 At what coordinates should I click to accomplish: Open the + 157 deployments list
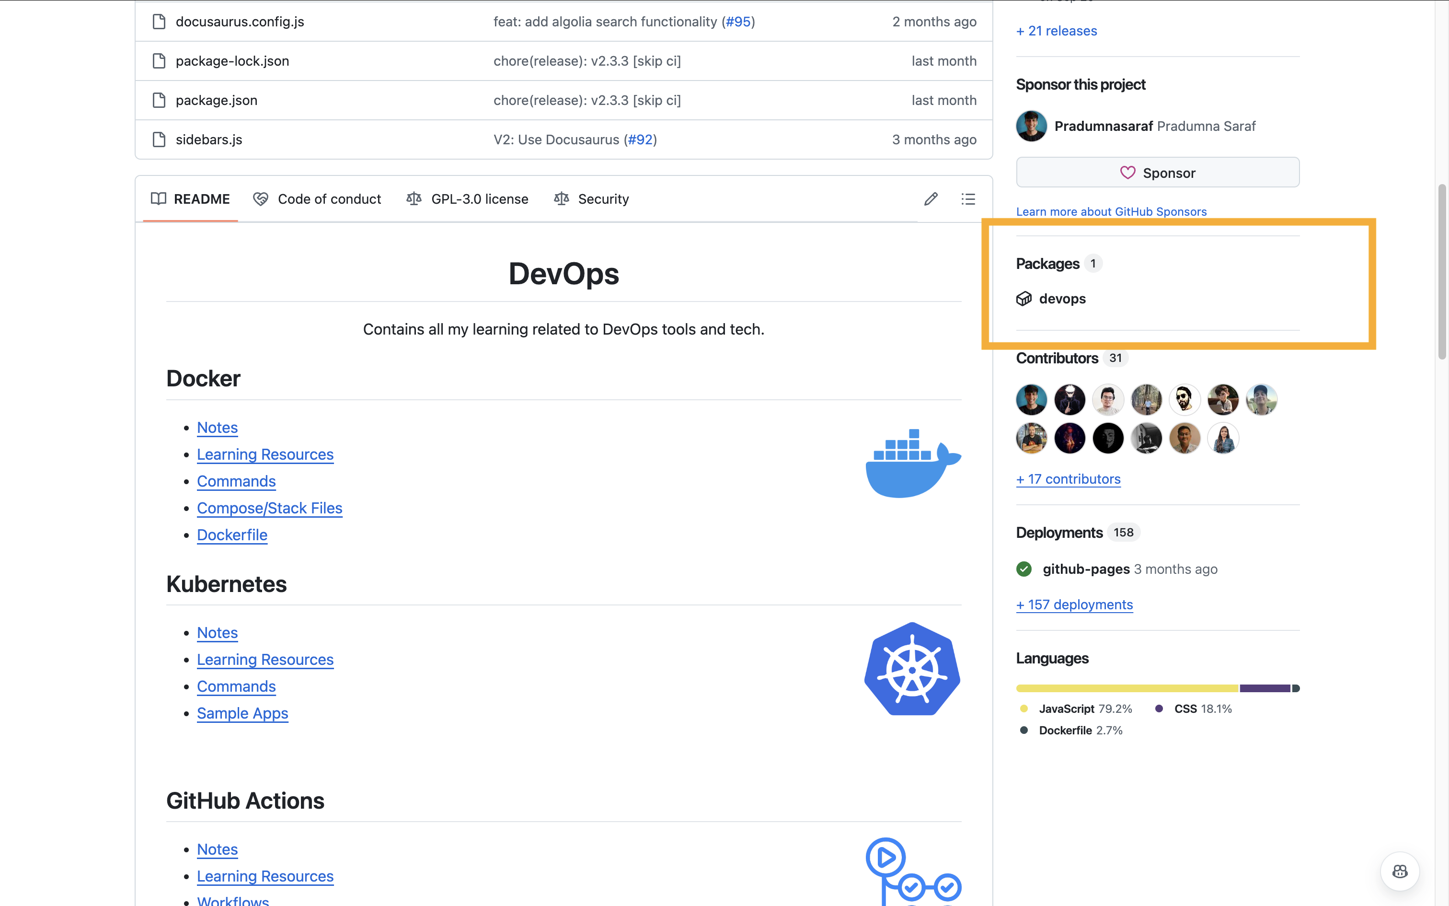coord(1074,604)
